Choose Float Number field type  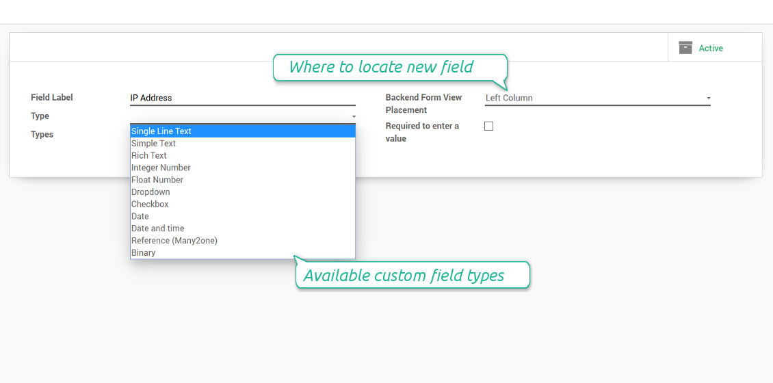pyautogui.click(x=243, y=180)
